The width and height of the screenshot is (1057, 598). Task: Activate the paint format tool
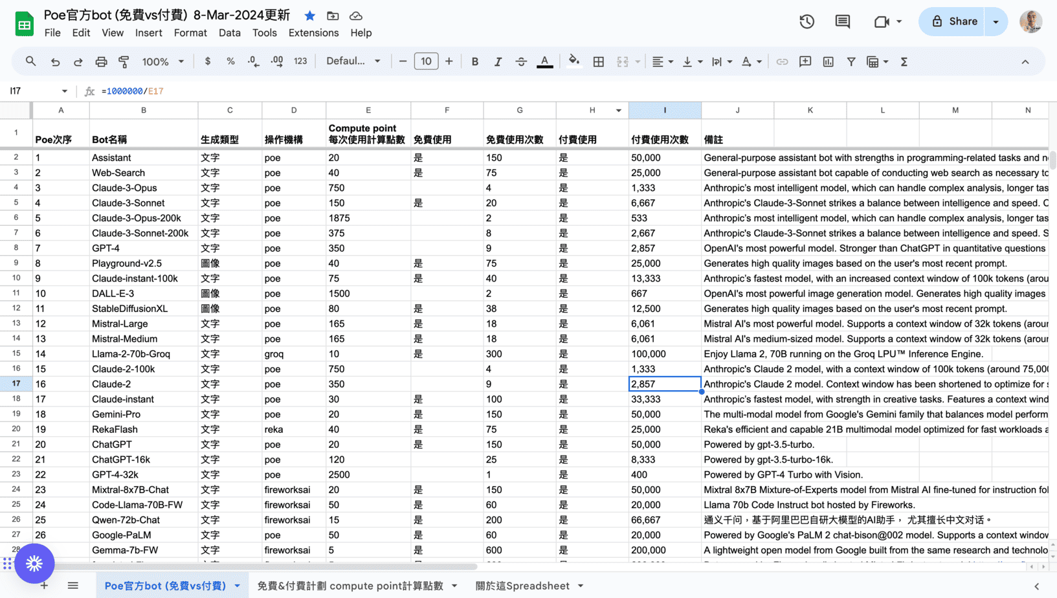coord(124,61)
